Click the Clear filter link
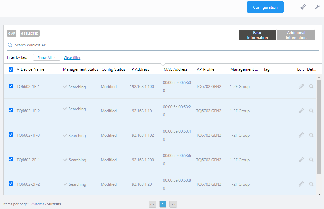Image resolution: width=324 pixels, height=209 pixels. [x=72, y=58]
